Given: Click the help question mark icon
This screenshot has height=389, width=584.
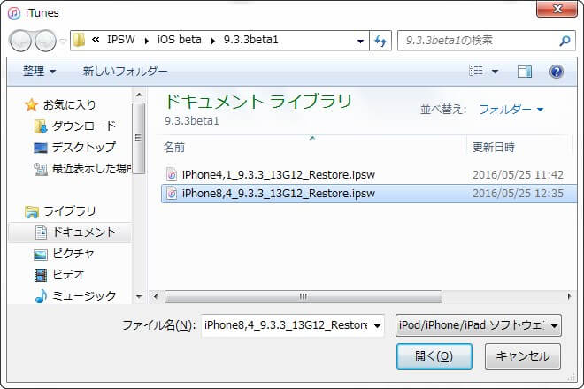Looking at the screenshot, I should click(x=557, y=71).
